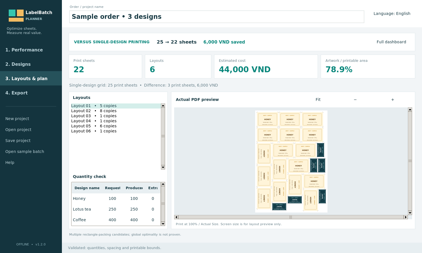Click the Coffee row in Quantity check
The image size is (422, 253).
[116, 220]
